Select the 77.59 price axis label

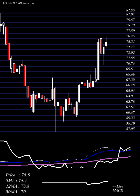coord(130,31)
